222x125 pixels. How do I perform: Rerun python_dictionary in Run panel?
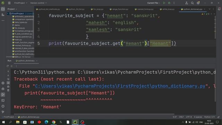8,66
